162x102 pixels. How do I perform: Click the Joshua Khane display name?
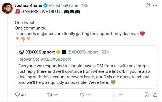pyautogui.click(x=28, y=5)
